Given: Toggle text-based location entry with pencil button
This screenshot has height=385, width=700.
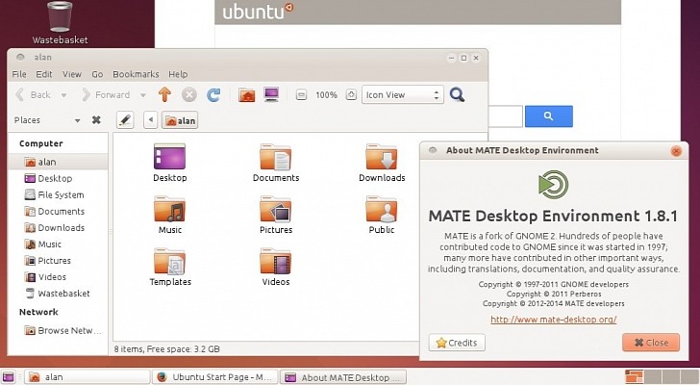Looking at the screenshot, I should (124, 120).
